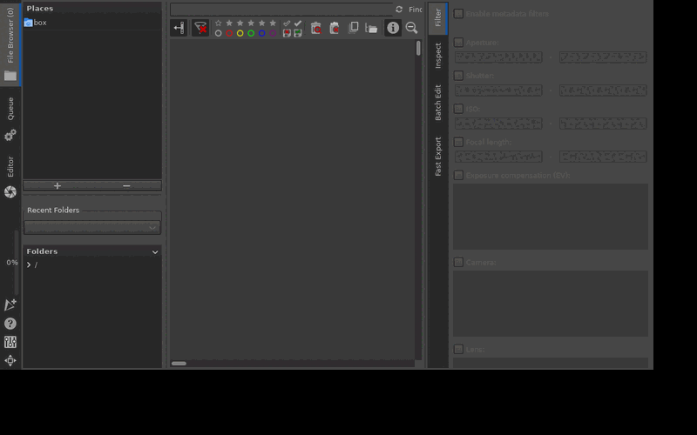Show trash contents icon

[x=316, y=28]
